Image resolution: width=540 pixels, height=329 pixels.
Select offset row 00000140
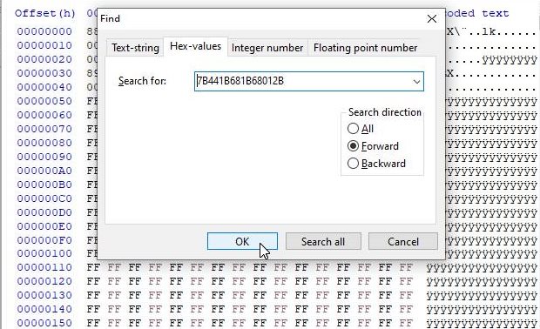[44, 309]
